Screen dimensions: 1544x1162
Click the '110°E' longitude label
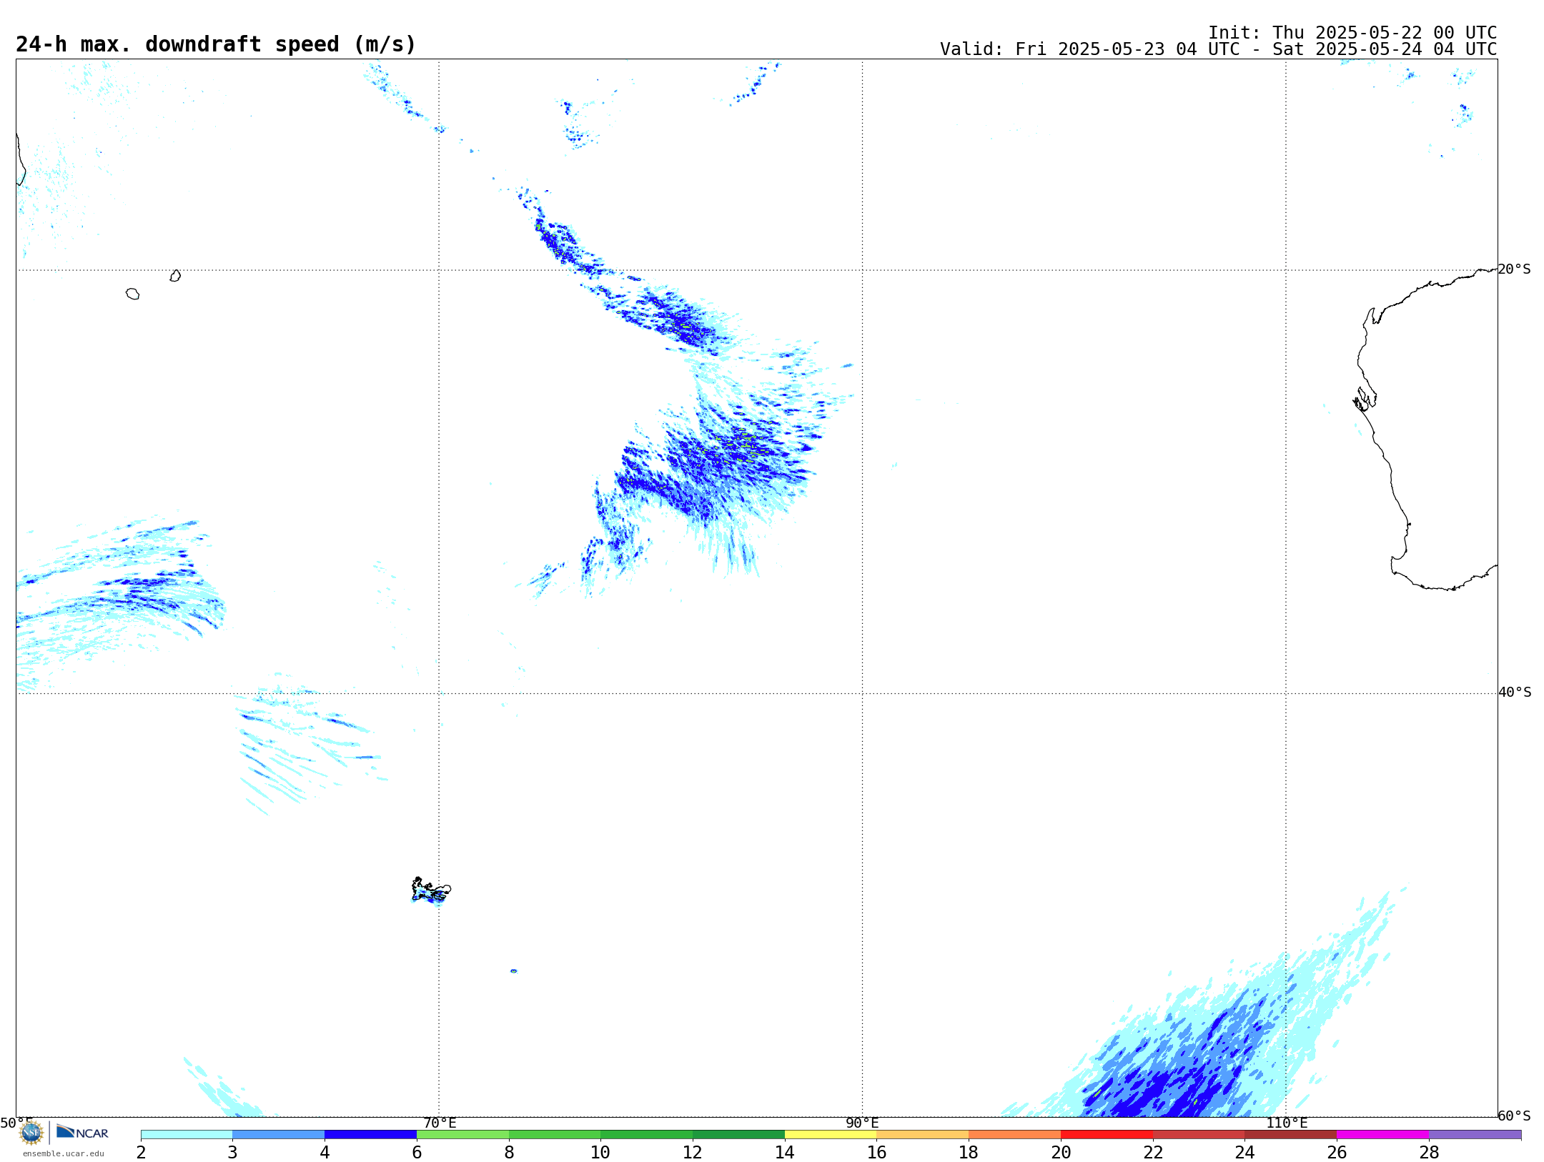pos(1287,1123)
